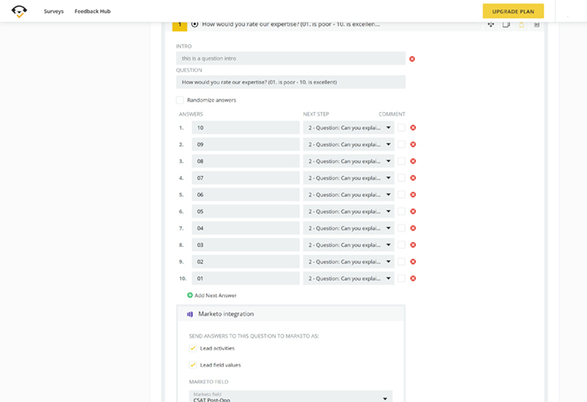Open the Next Step dropdown for answer 03
Image resolution: width=587 pixels, height=402 pixels.
tap(348, 245)
